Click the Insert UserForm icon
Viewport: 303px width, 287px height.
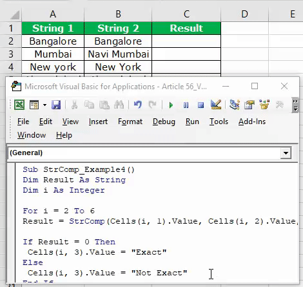34,105
